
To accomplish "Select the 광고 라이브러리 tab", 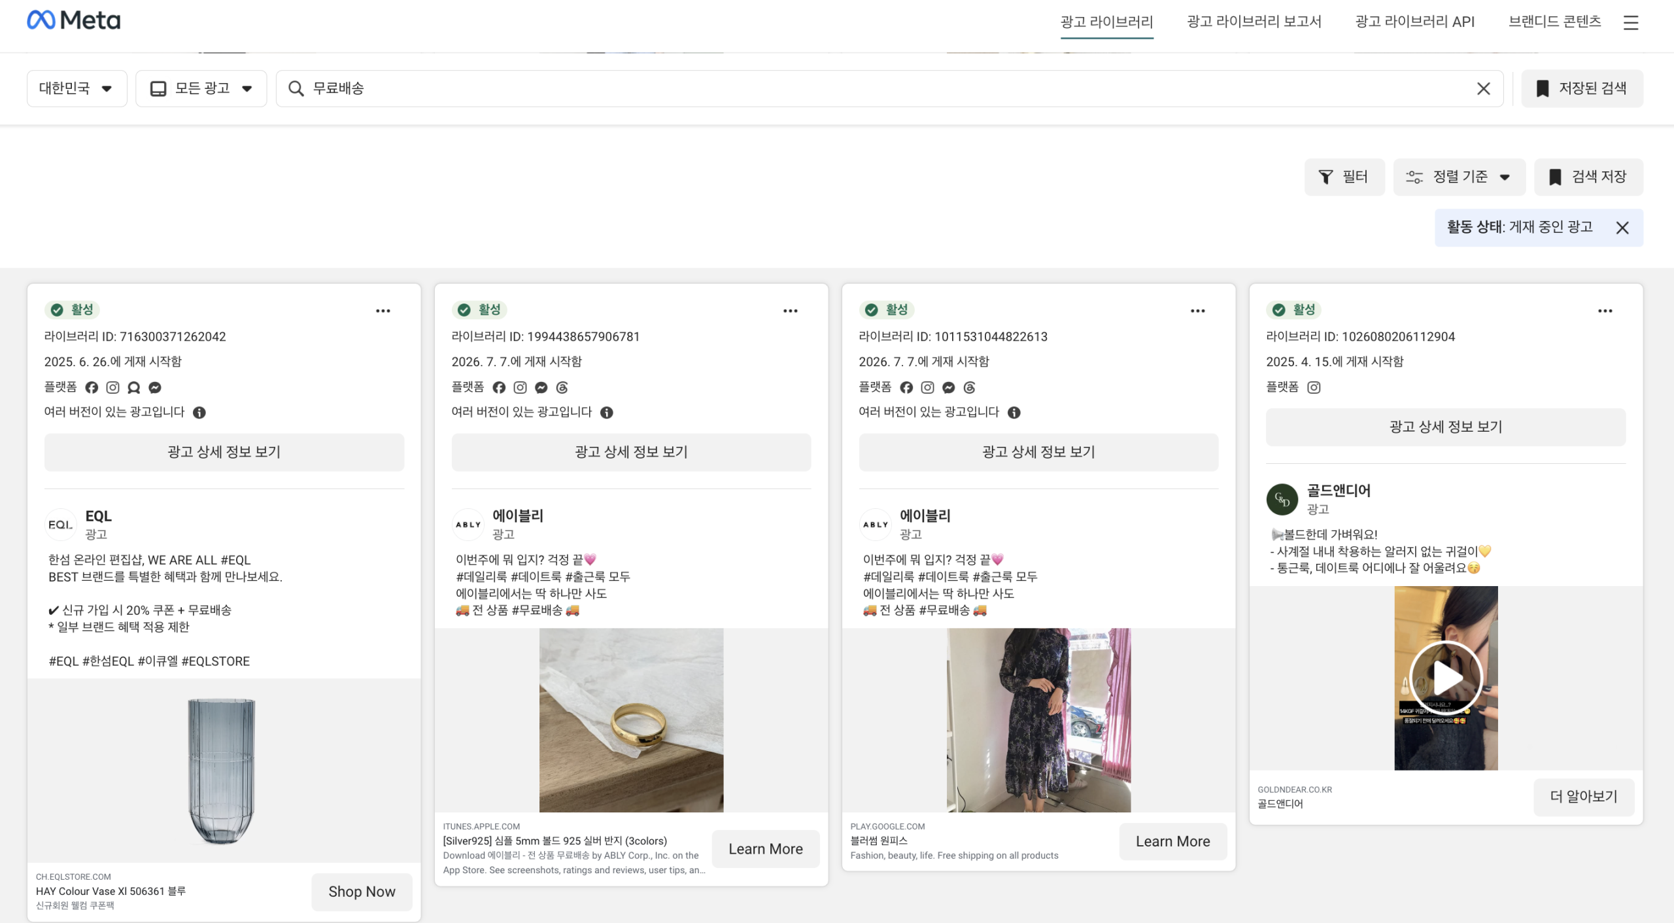I will pyautogui.click(x=1106, y=22).
